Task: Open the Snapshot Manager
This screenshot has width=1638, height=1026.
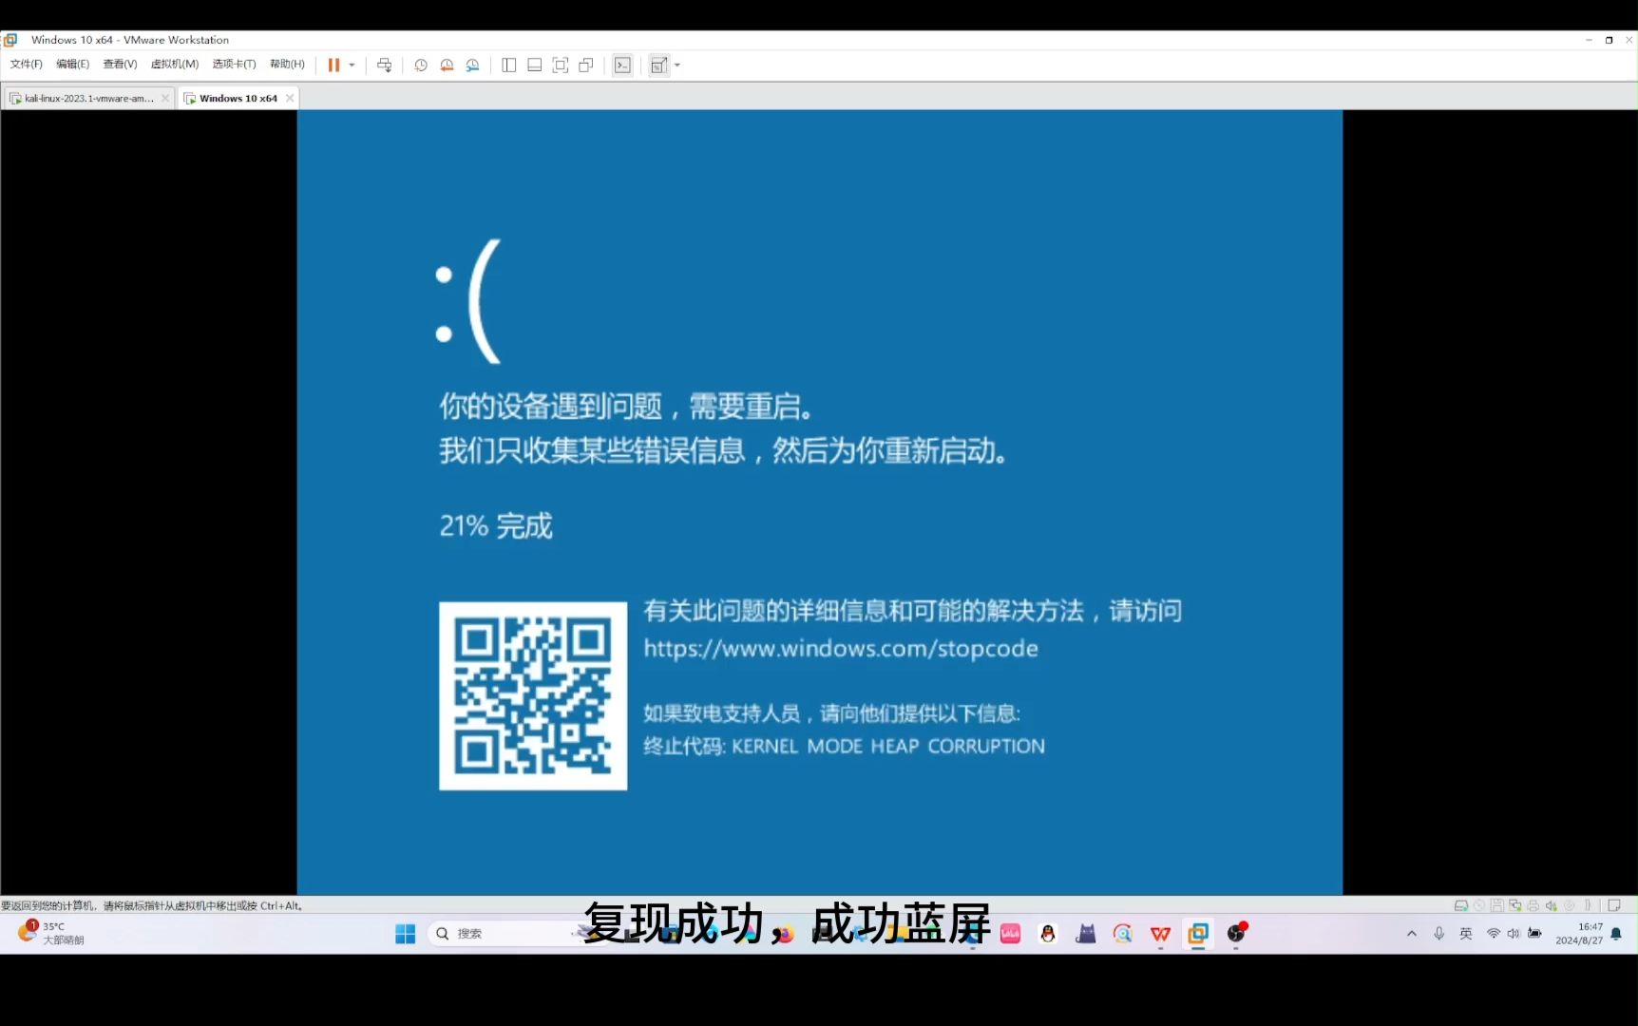Action: click(472, 65)
